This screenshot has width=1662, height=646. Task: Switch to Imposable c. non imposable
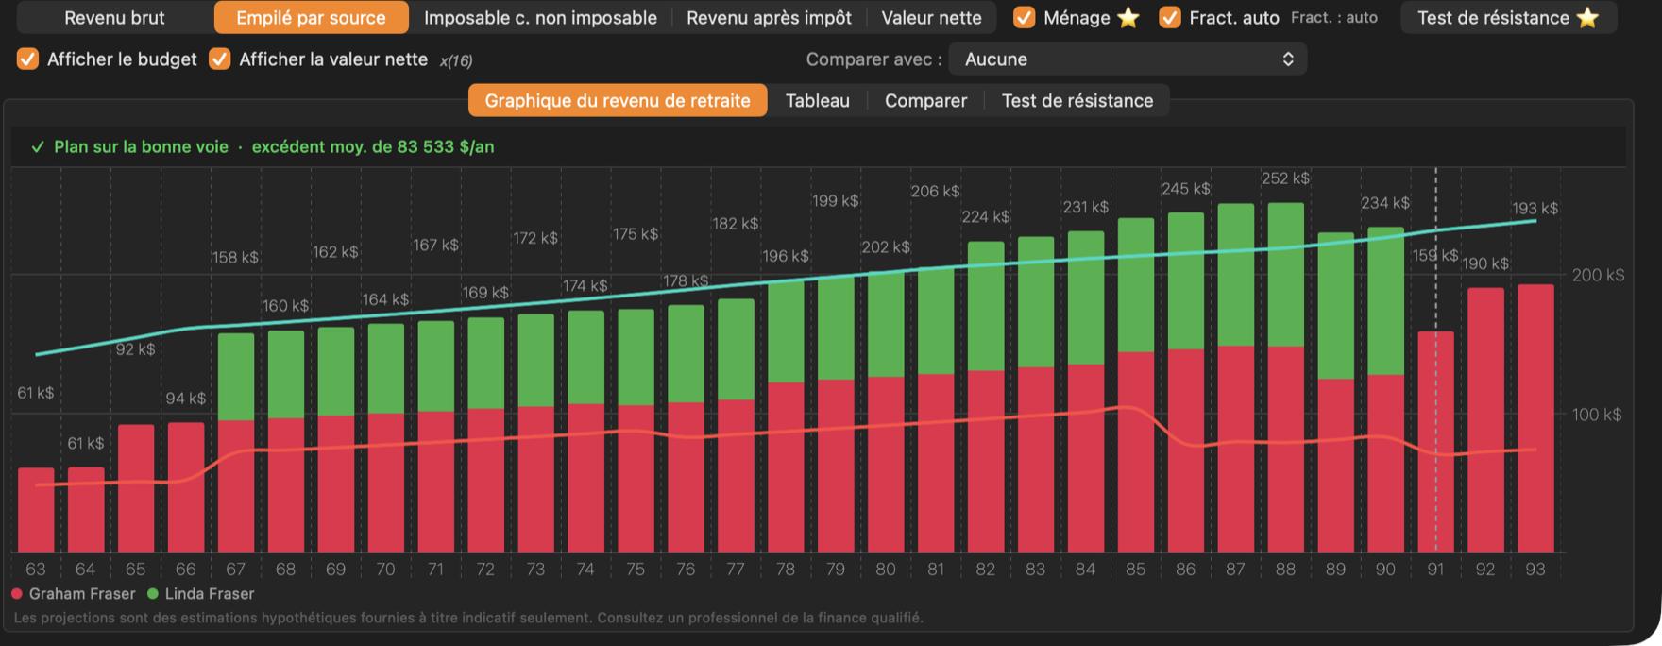tap(540, 17)
